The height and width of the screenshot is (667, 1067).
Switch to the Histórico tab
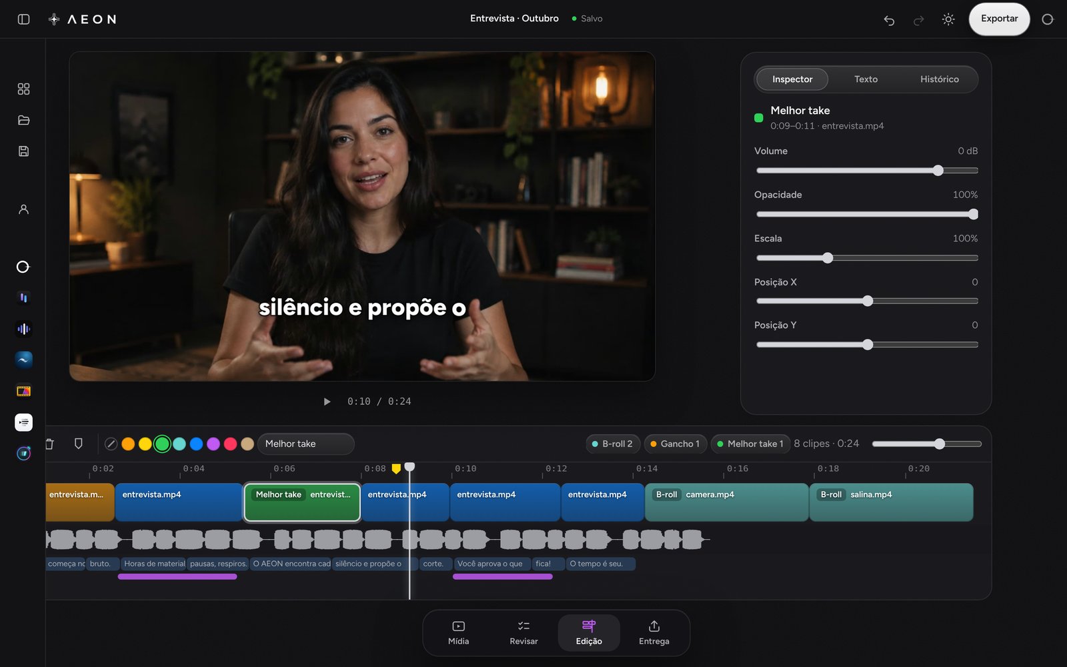click(939, 79)
